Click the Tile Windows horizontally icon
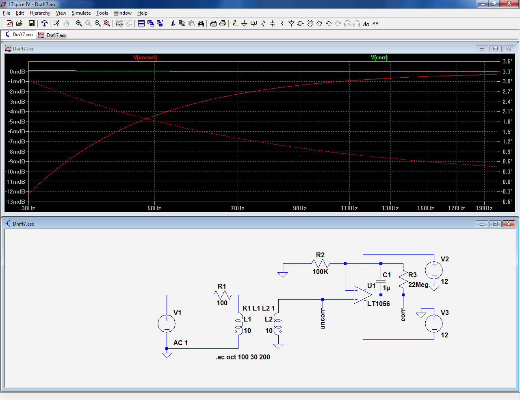Image resolution: width=520 pixels, height=400 pixels. pyautogui.click(x=141, y=24)
